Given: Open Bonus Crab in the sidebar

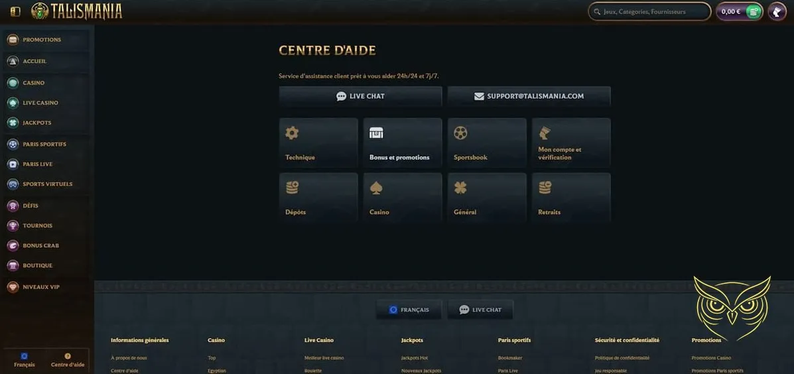Looking at the screenshot, I should point(46,245).
